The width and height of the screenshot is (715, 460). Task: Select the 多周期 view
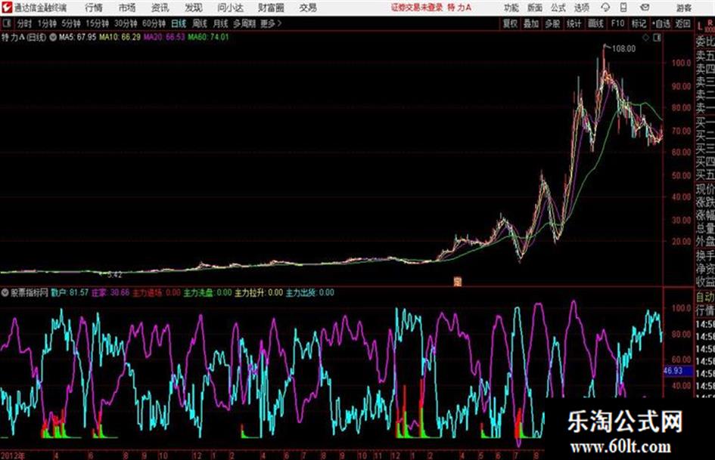point(244,23)
